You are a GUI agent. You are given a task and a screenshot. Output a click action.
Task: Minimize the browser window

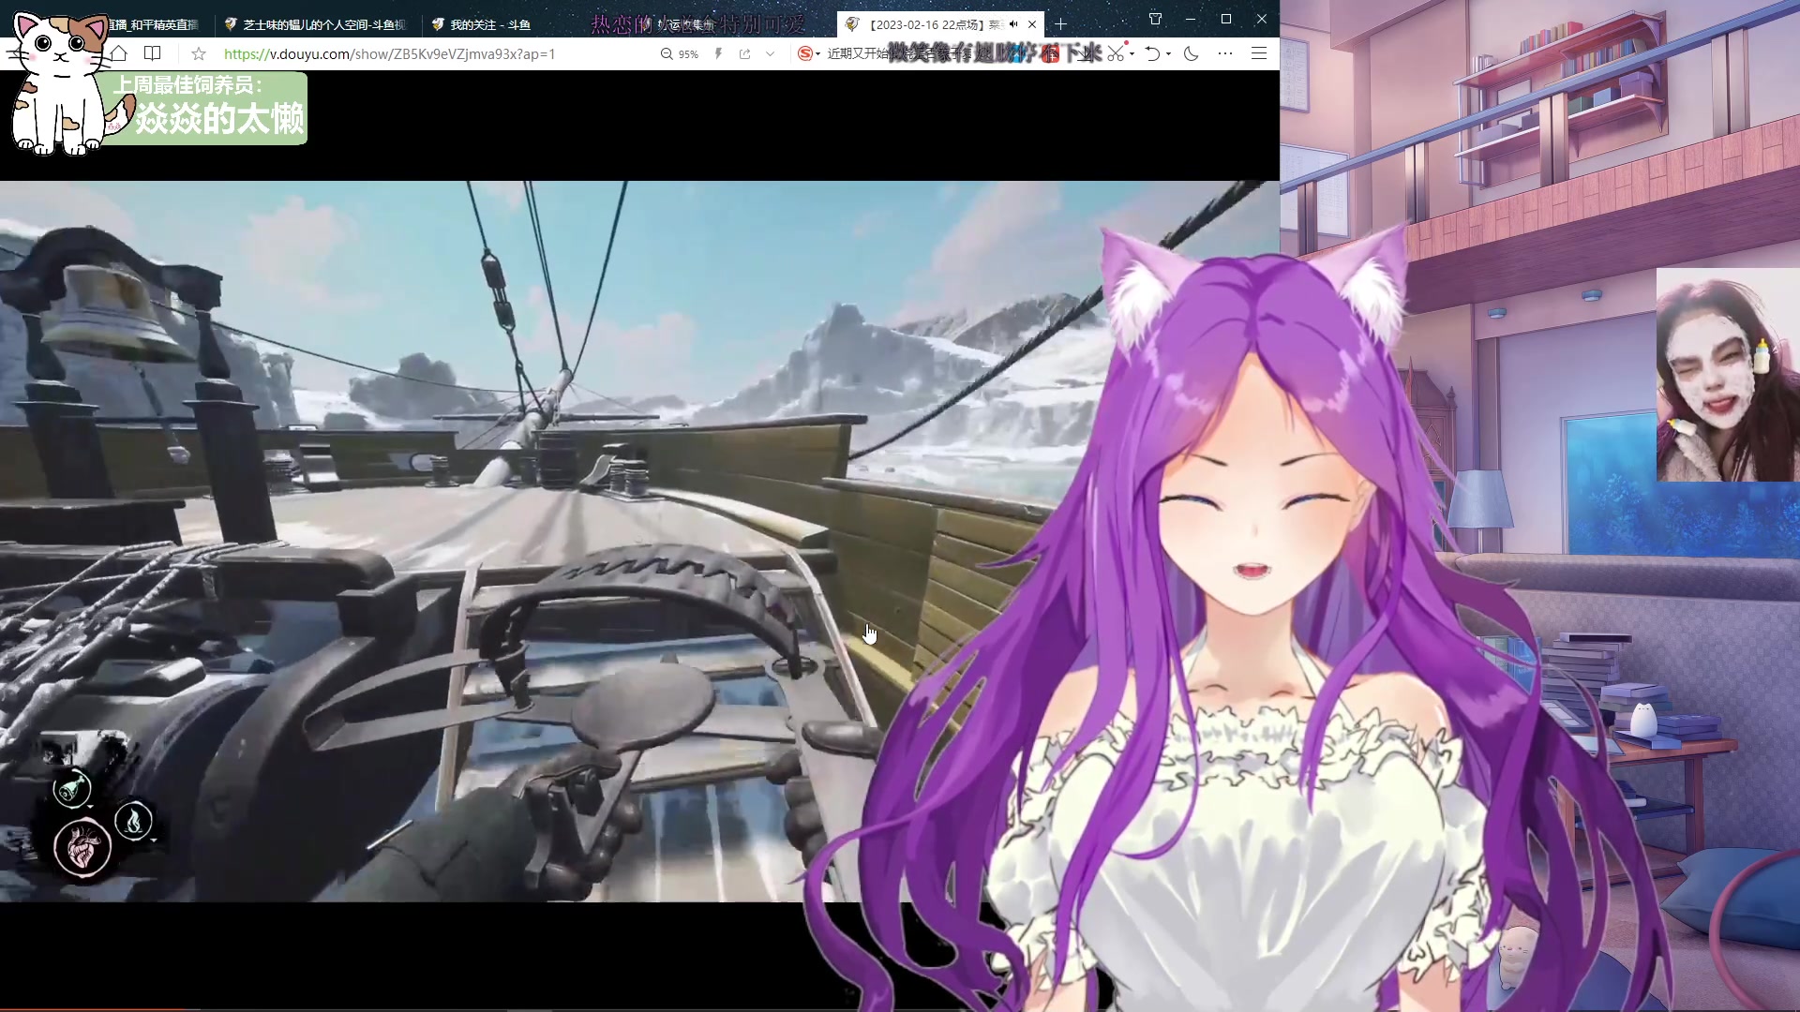pyautogui.click(x=1190, y=19)
